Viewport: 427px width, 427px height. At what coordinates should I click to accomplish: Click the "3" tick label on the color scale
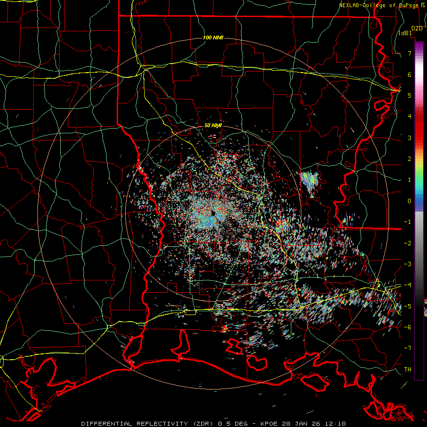coord(409,138)
